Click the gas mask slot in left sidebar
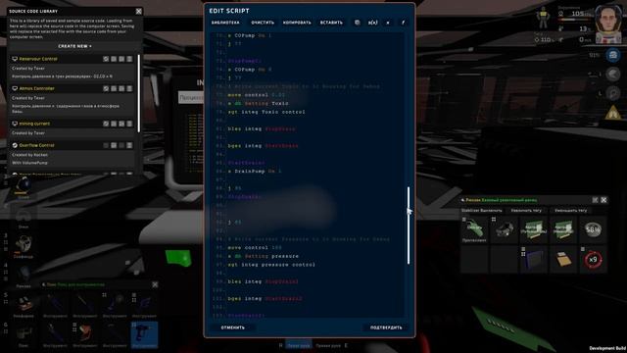 [24, 244]
